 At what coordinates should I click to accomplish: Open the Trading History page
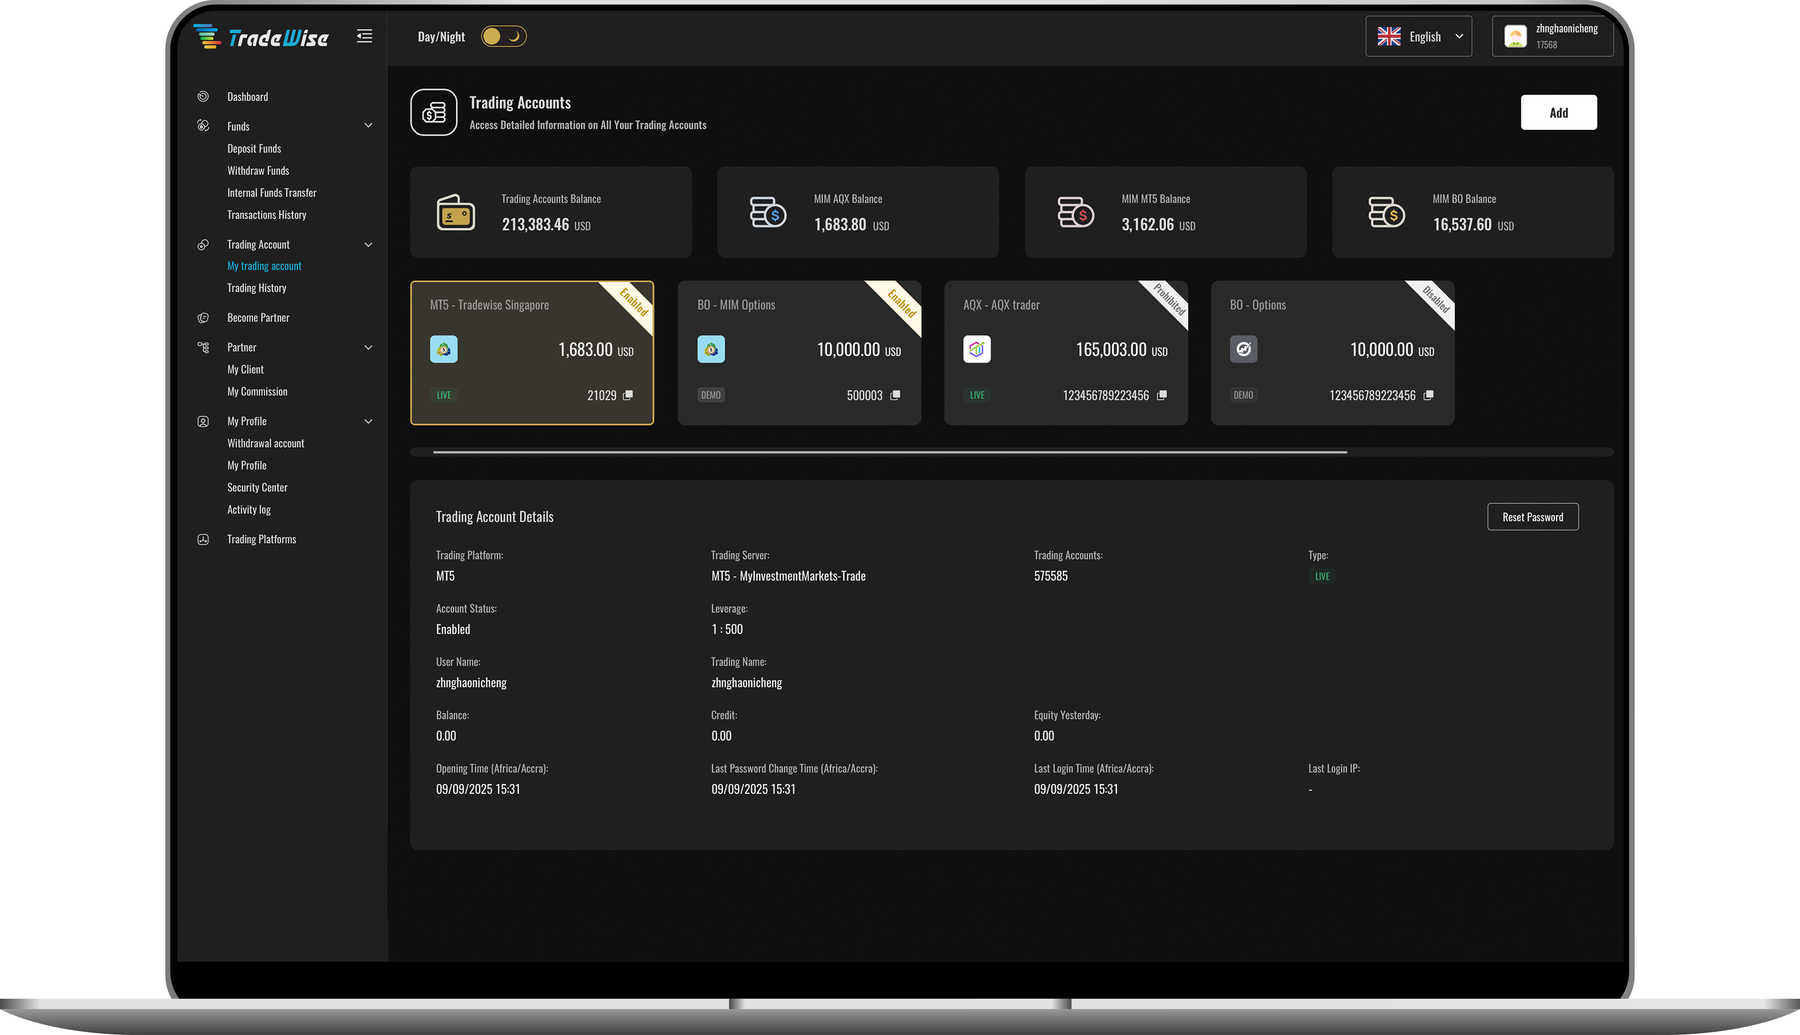257,288
